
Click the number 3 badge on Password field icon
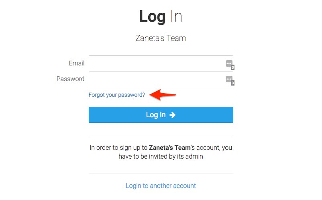click(233, 83)
